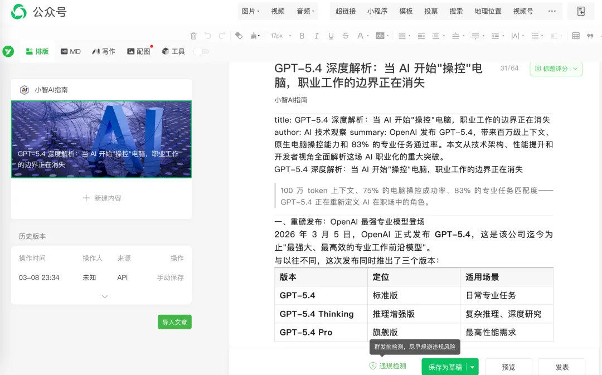Click the blockquote quotation marks icon

(x=590, y=36)
